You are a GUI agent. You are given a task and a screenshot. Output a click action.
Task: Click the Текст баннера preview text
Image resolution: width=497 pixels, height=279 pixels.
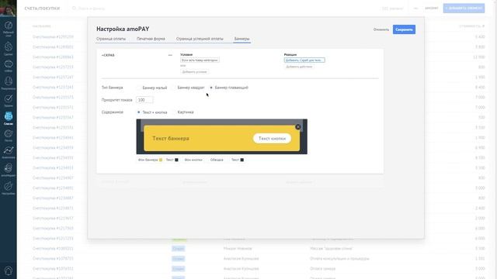171,138
